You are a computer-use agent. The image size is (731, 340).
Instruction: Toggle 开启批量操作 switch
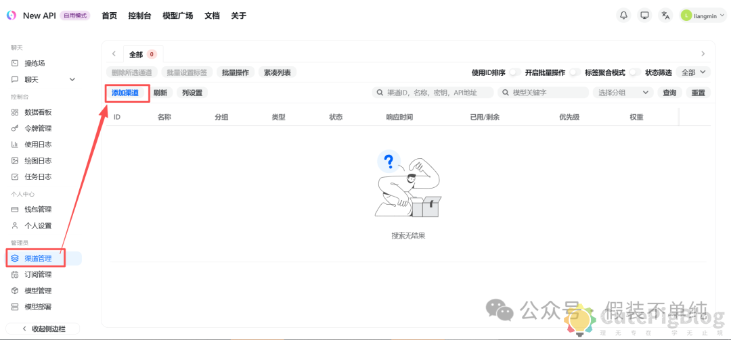(x=575, y=72)
